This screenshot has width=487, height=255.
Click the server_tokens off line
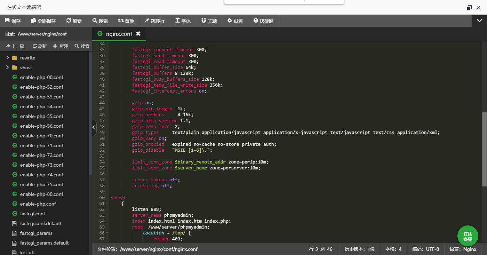pyautogui.click(x=156, y=180)
